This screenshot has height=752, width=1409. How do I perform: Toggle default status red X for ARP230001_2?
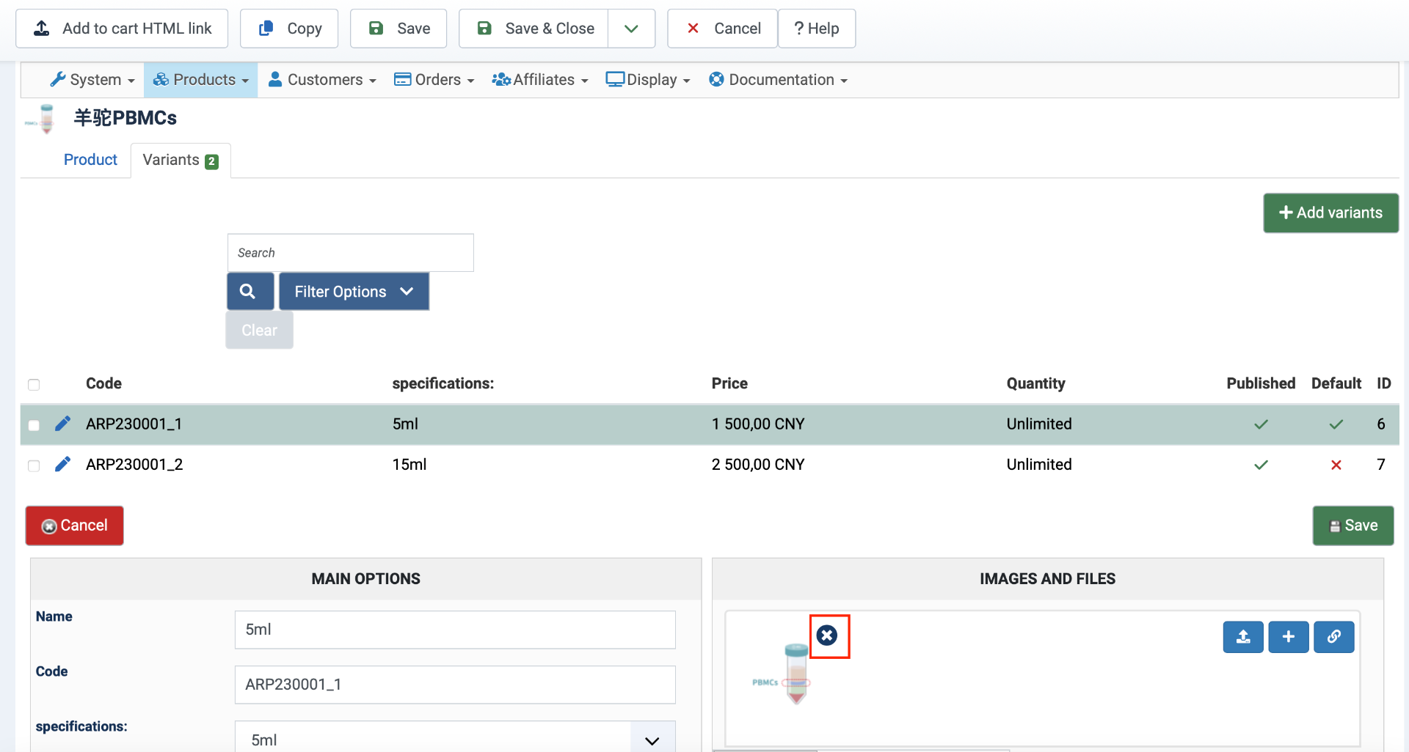1336,465
